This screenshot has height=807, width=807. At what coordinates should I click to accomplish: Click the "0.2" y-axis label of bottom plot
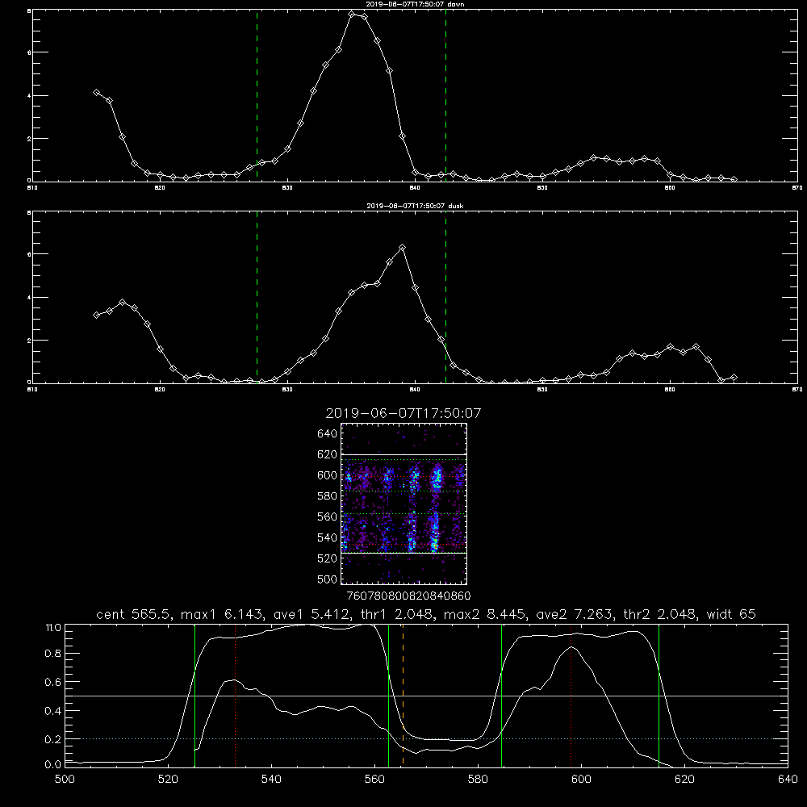pyautogui.click(x=53, y=739)
